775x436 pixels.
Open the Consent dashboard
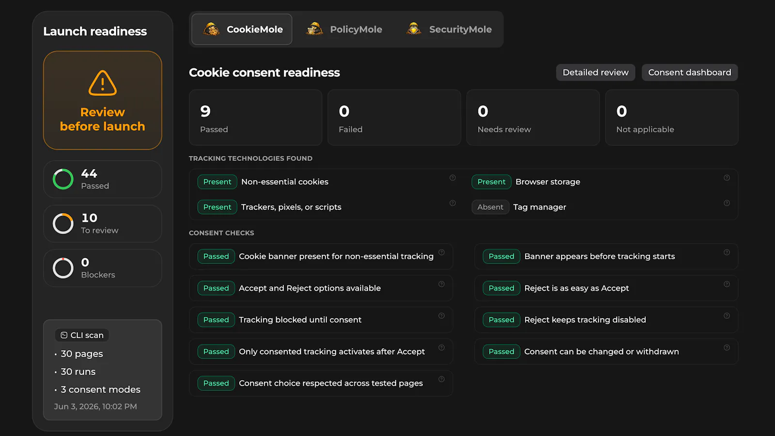(690, 73)
